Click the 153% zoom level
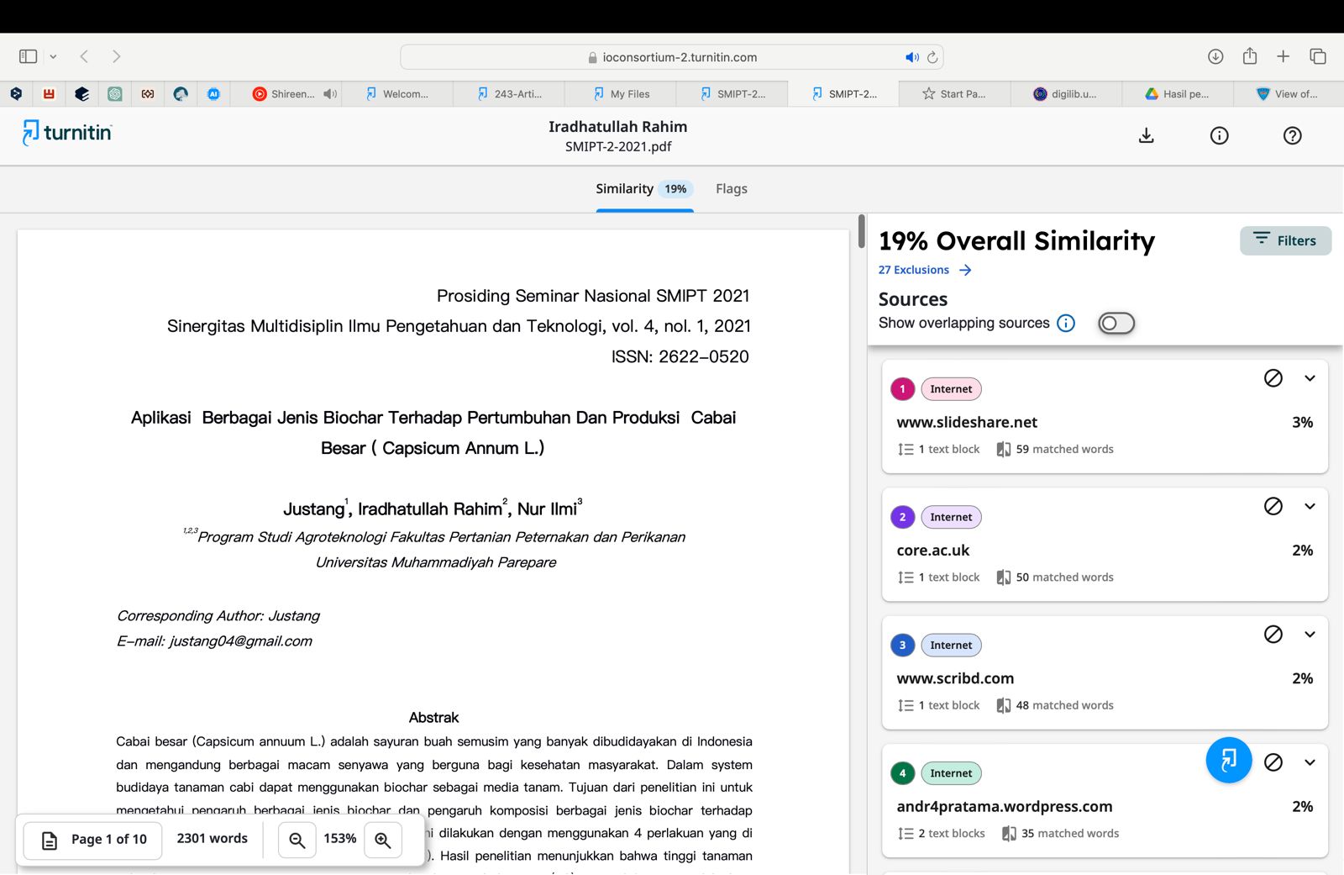The height and width of the screenshot is (875, 1344). [x=340, y=839]
